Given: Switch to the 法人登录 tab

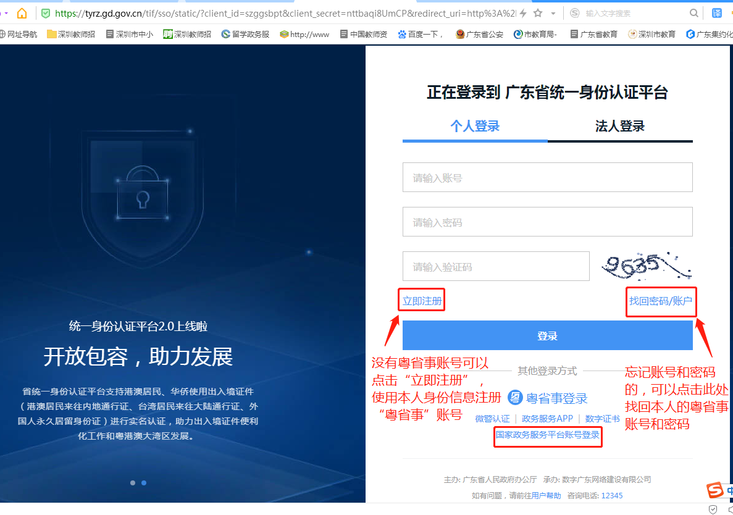Looking at the screenshot, I should coord(620,126).
